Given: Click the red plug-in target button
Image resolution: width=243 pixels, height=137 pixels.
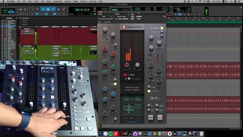Looking at the screenshot, I should 165,16.
